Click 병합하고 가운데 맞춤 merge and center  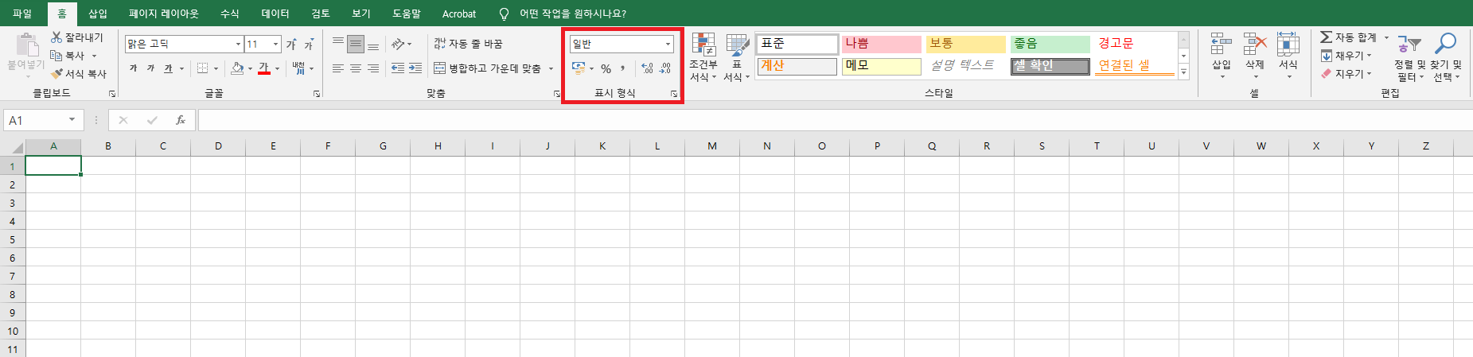(x=487, y=68)
